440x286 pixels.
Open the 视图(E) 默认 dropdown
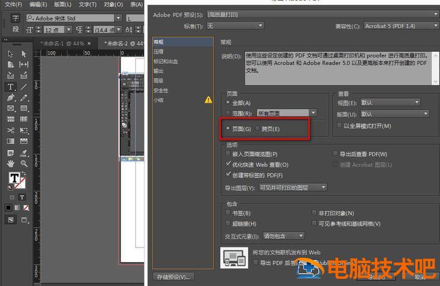pos(390,102)
